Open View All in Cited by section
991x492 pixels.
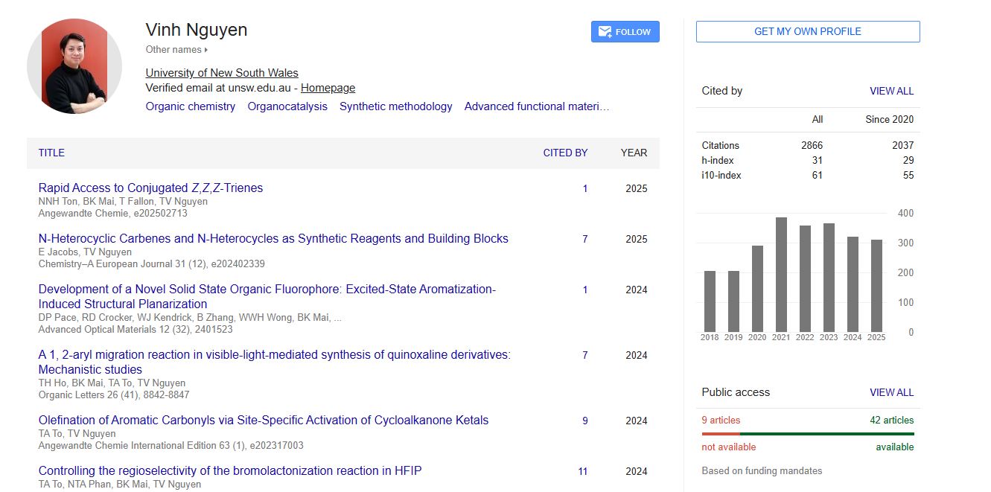coord(891,91)
